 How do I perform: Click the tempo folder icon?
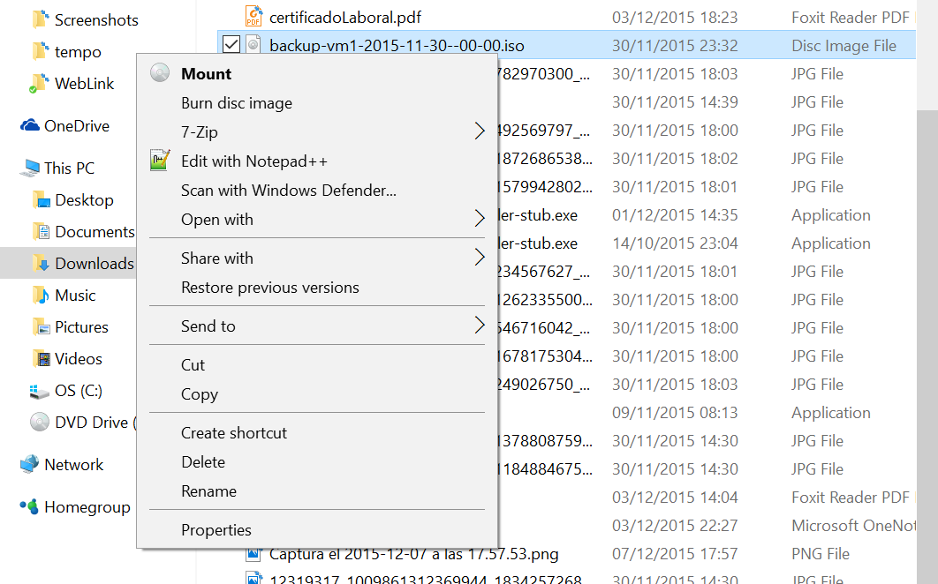click(41, 51)
